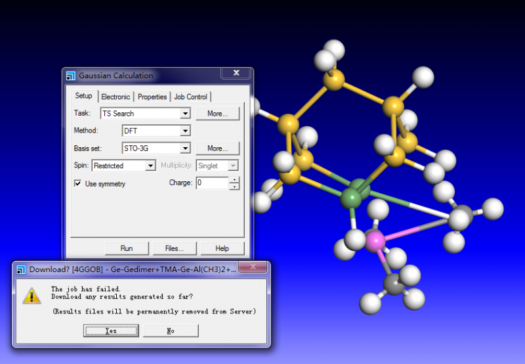Click Yes to download results
This screenshot has height=364, width=525.
tap(111, 330)
